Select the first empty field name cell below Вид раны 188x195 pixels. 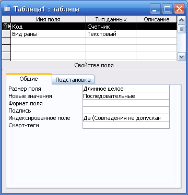(49, 41)
